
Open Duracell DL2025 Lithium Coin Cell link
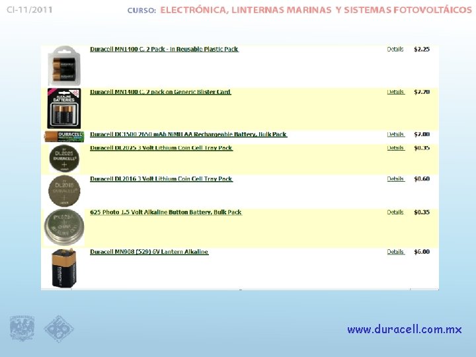tap(161, 148)
